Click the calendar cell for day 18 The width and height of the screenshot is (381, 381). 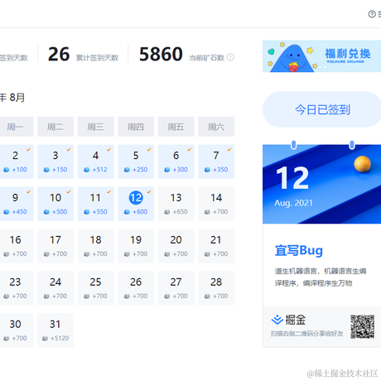[x=95, y=246]
